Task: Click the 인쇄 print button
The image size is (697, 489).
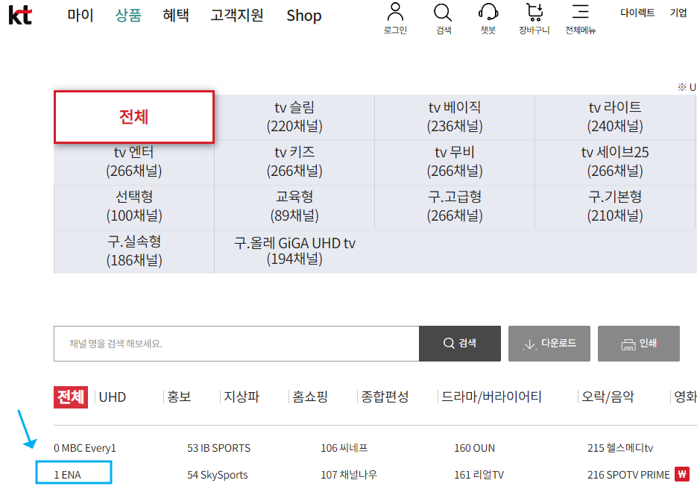Action: 638,343
